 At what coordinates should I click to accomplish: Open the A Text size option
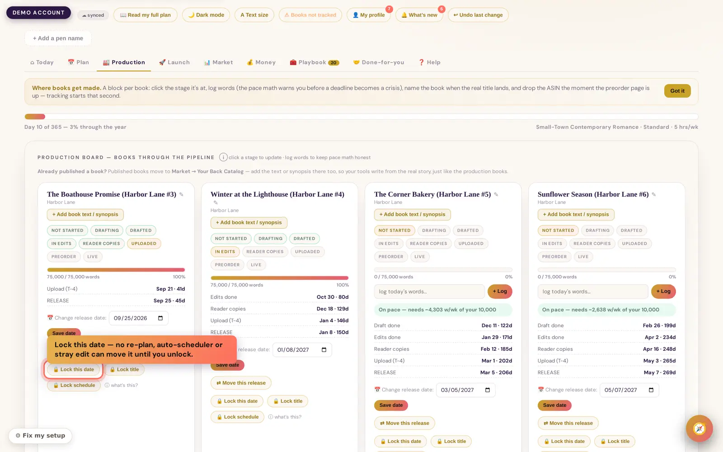254,15
